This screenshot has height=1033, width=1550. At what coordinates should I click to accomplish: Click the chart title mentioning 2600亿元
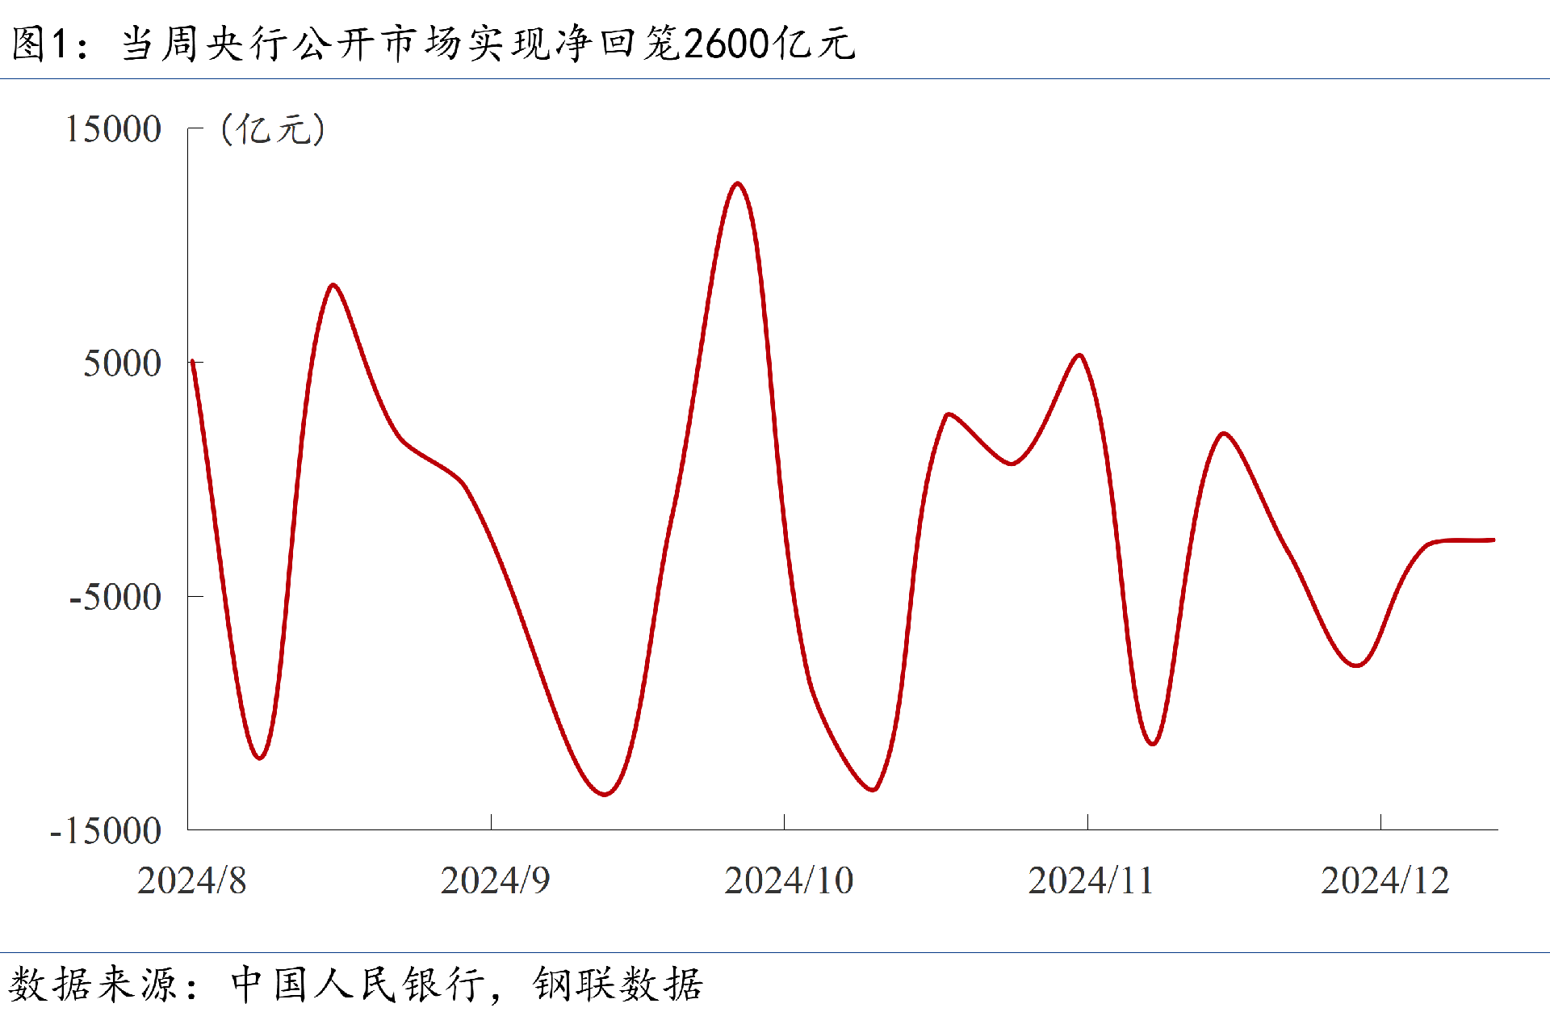click(433, 42)
